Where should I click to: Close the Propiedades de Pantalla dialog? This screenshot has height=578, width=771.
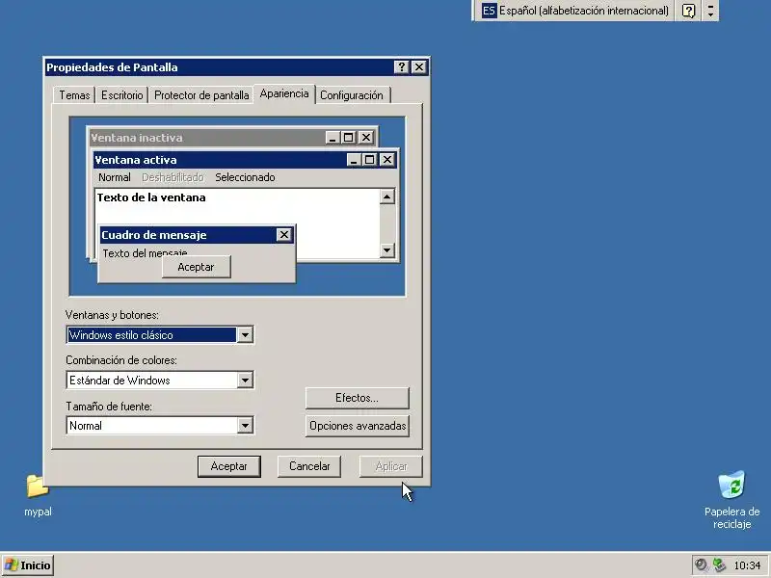[418, 66]
